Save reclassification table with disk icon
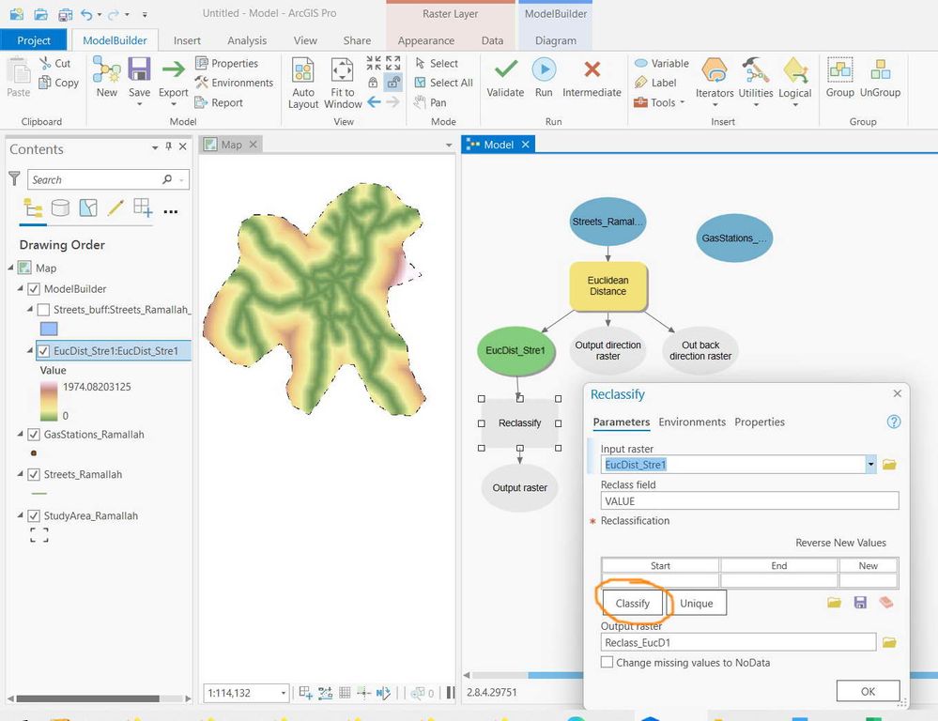Screen dimensions: 938x721 pos(860,603)
